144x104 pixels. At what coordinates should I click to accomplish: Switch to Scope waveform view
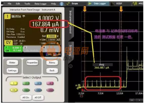(72, 4)
